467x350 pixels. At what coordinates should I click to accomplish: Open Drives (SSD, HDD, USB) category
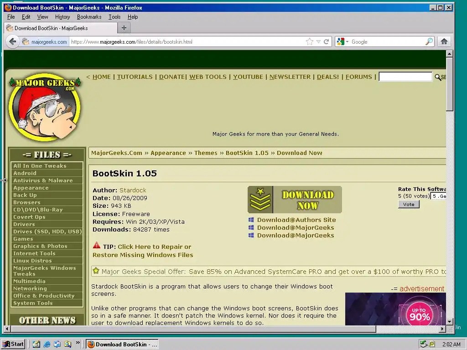[47, 232]
